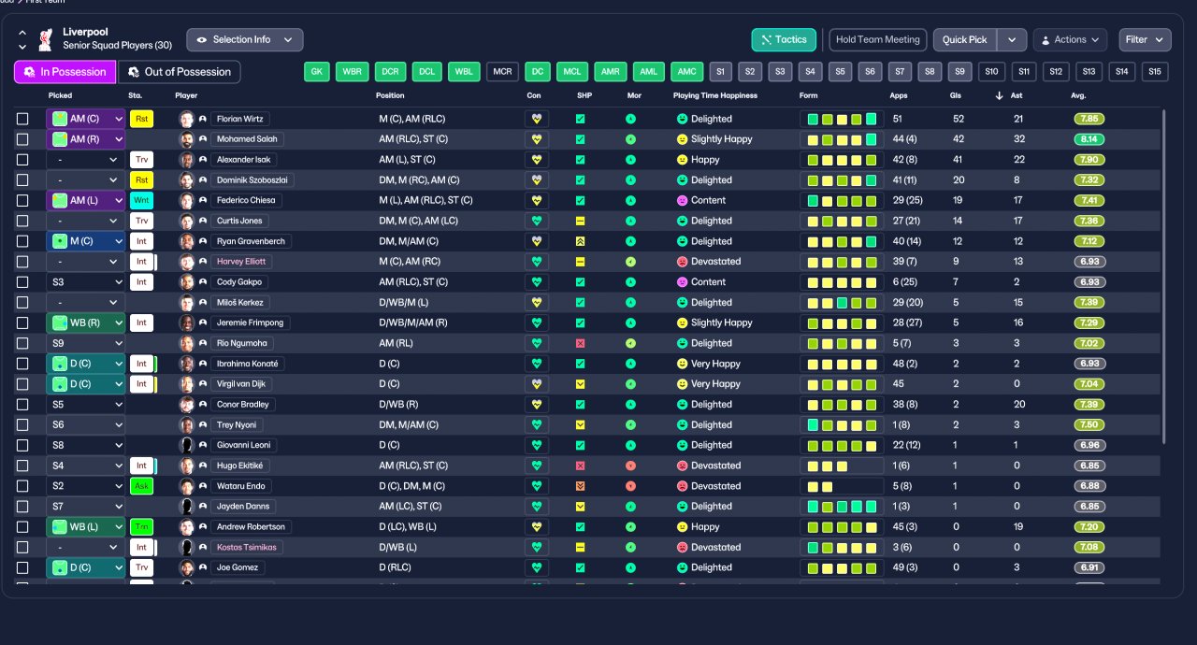Collapse the Liverpool squad selector chevrons
The image size is (1197, 645).
tap(22, 39)
